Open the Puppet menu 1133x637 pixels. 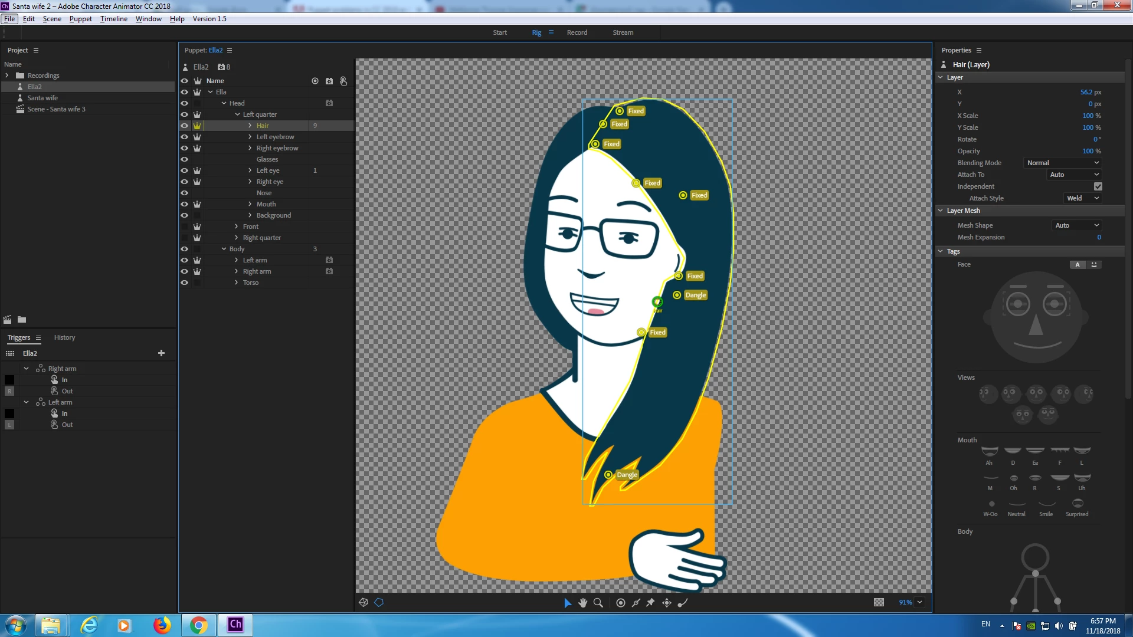tap(80, 19)
